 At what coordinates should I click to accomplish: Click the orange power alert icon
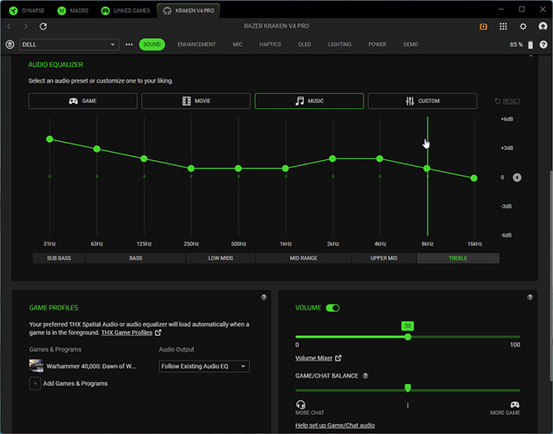click(483, 26)
